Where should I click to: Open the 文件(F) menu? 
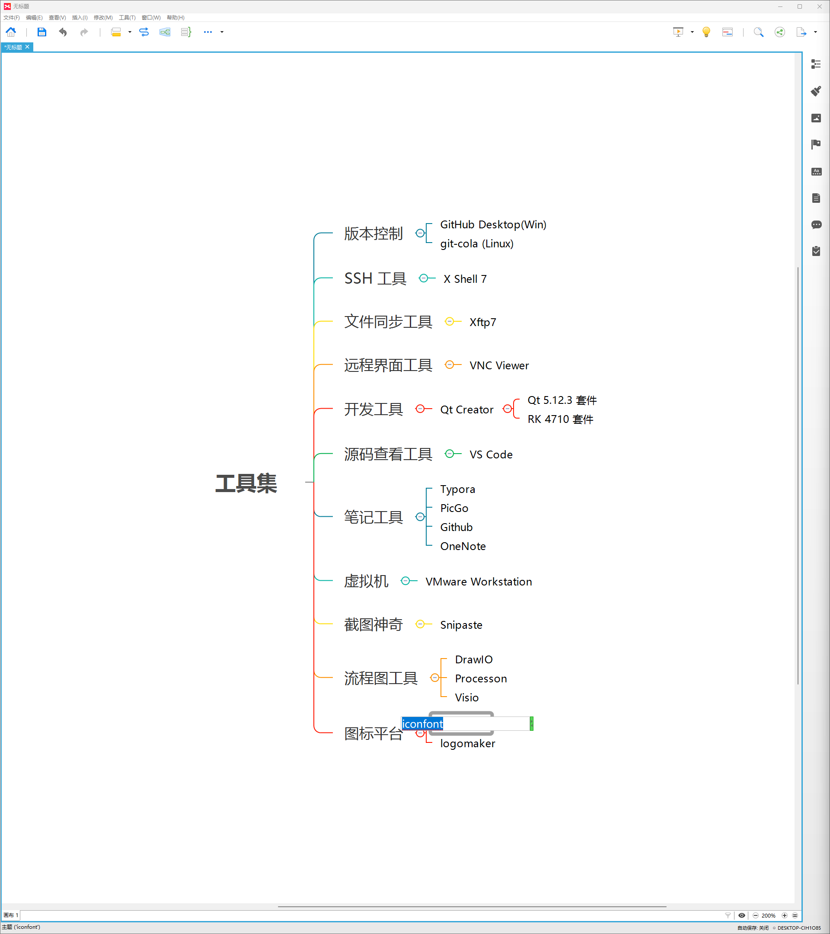pos(11,17)
